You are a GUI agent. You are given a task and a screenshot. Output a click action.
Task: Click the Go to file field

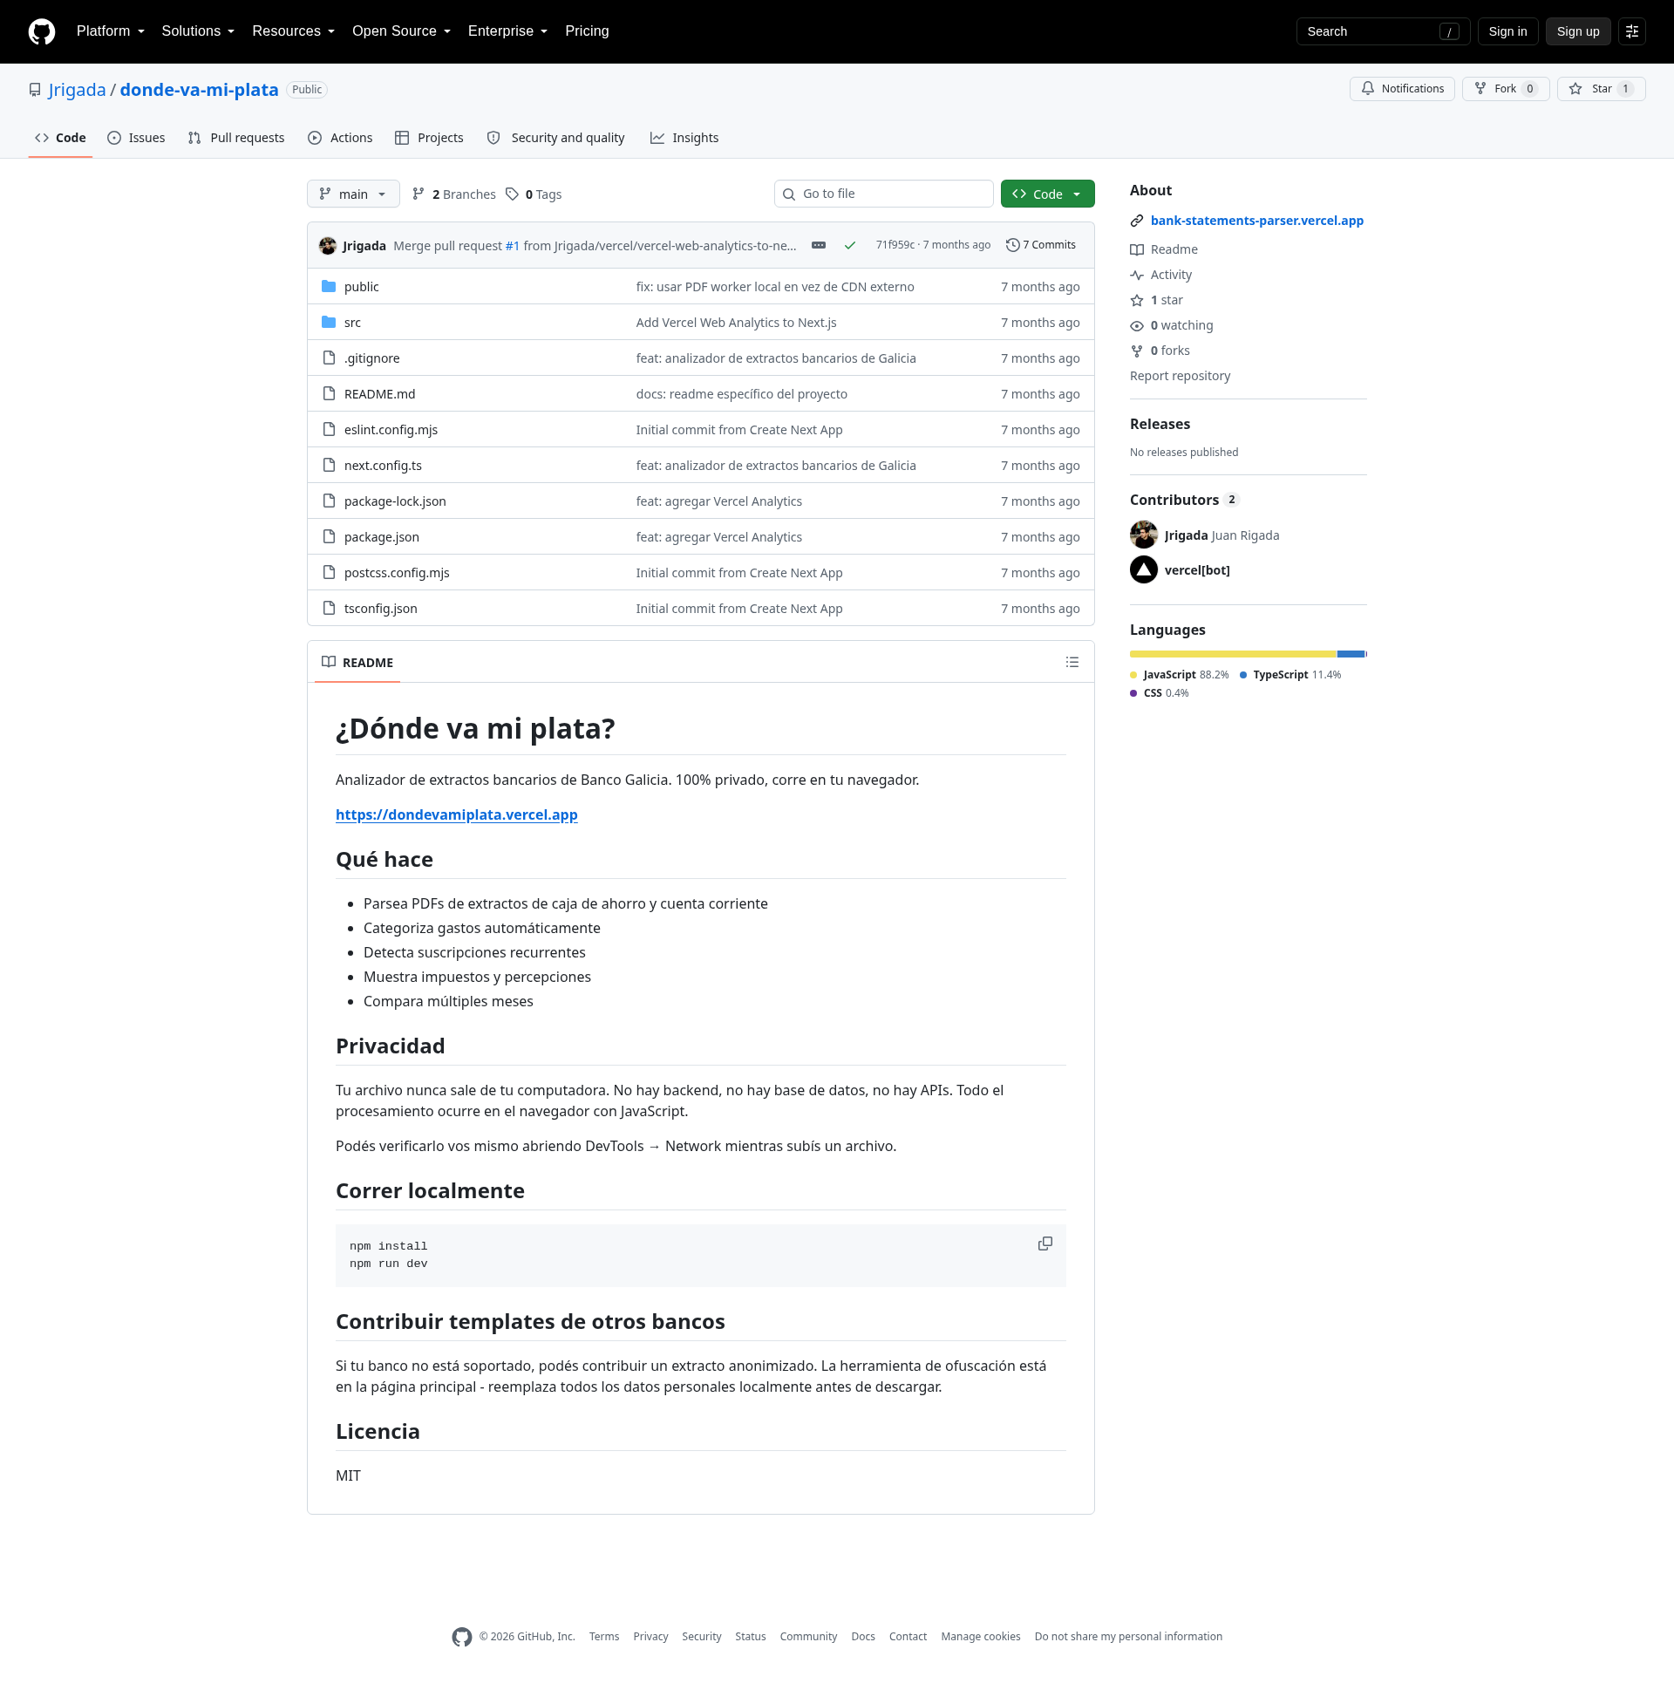884,194
